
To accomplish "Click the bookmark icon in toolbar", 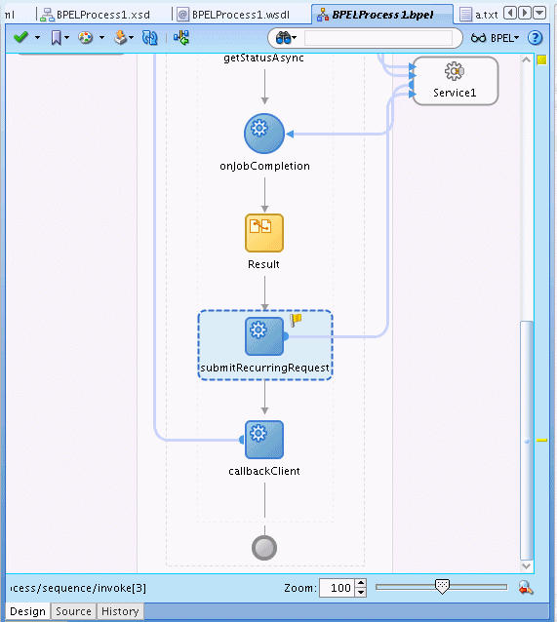I will (x=56, y=38).
